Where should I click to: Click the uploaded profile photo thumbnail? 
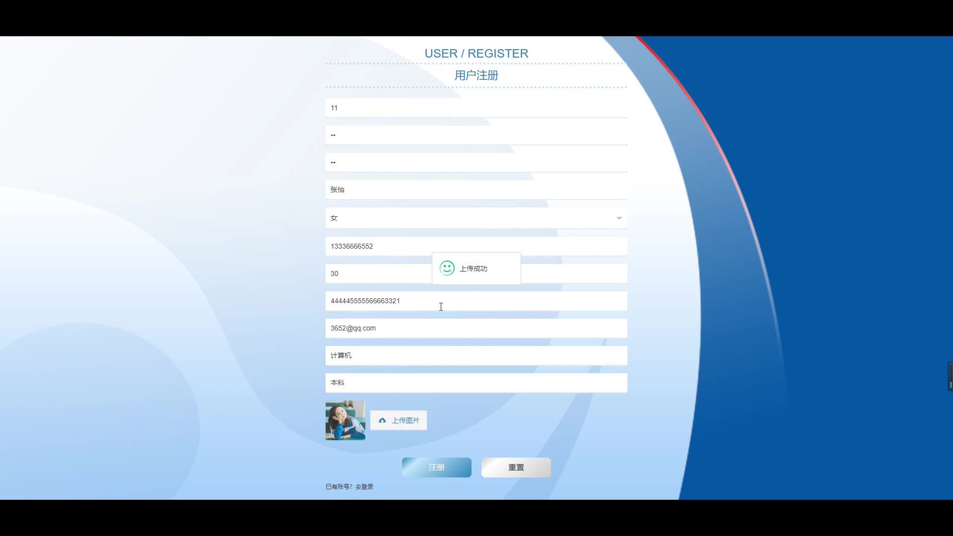(345, 420)
